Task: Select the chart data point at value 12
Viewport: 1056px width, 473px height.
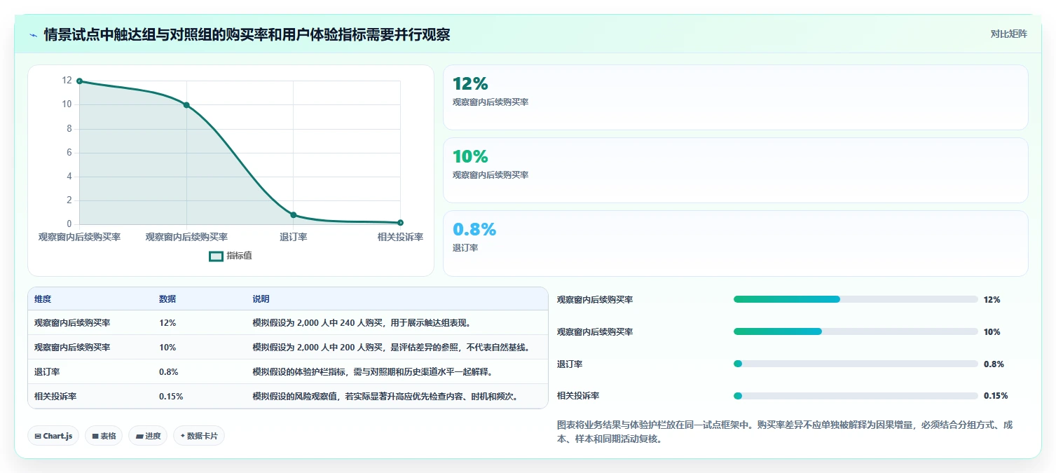Action: point(79,81)
